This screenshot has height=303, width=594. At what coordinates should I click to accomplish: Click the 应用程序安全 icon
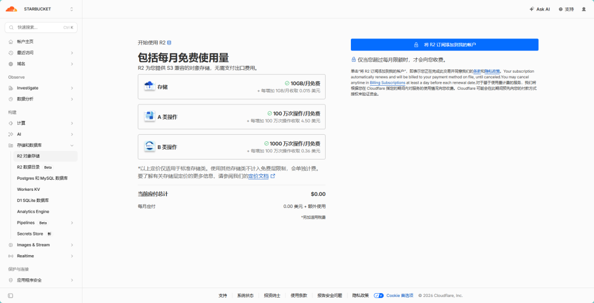[10, 280]
